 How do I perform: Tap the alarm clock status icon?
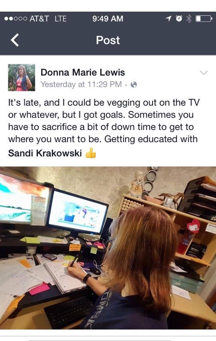tap(179, 19)
